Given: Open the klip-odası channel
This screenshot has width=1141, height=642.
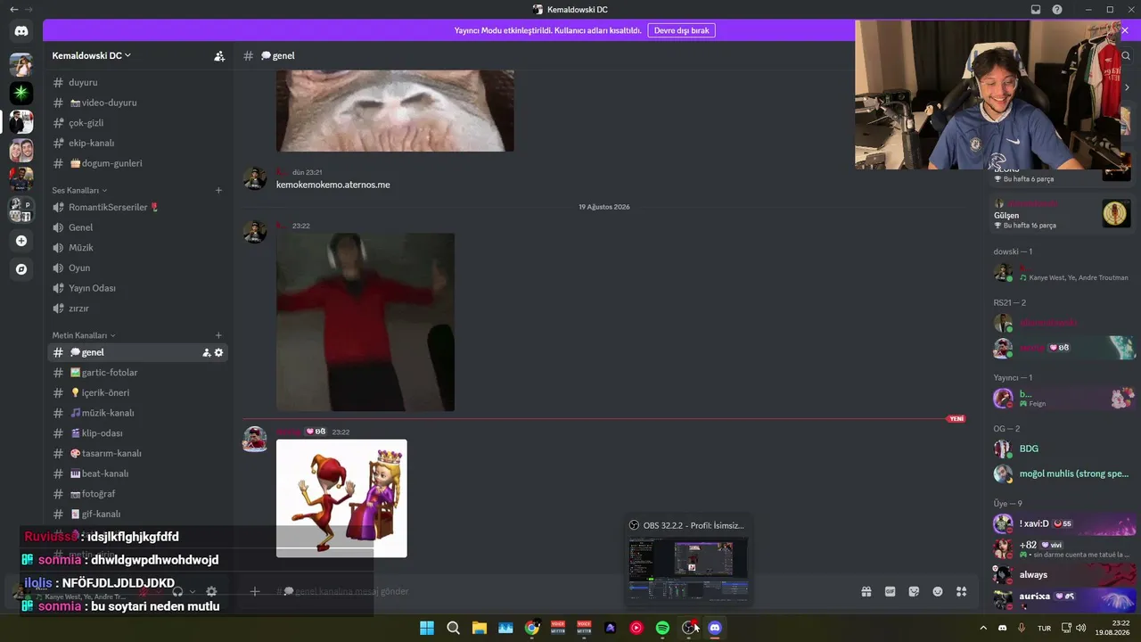Looking at the screenshot, I should tap(138, 433).
